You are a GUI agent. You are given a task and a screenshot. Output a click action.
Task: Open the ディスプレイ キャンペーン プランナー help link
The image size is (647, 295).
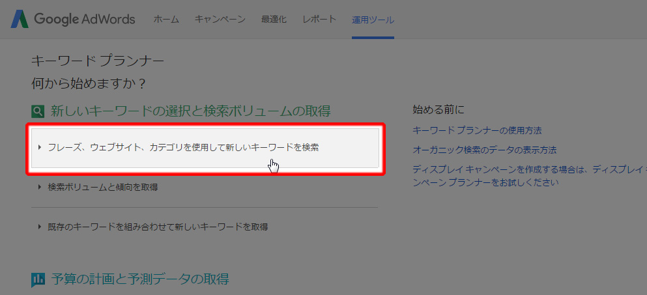(x=530, y=175)
